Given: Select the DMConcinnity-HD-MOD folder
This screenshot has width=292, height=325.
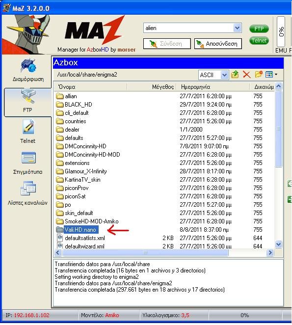Looking at the screenshot, I should (88, 155).
